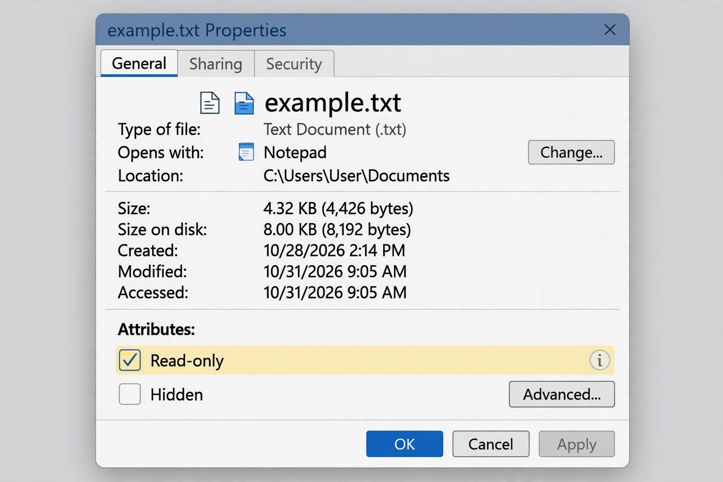Click the outlined document icon beside filename
The width and height of the screenshot is (723, 482).
pos(210,103)
